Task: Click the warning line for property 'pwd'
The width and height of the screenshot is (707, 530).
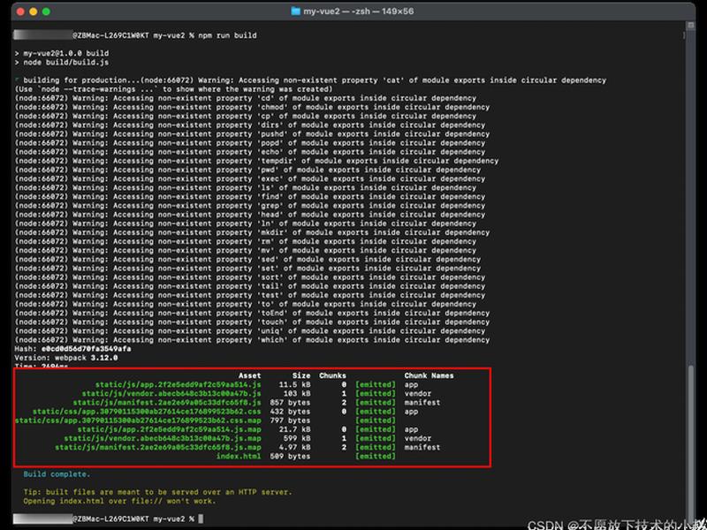Action: tap(247, 170)
